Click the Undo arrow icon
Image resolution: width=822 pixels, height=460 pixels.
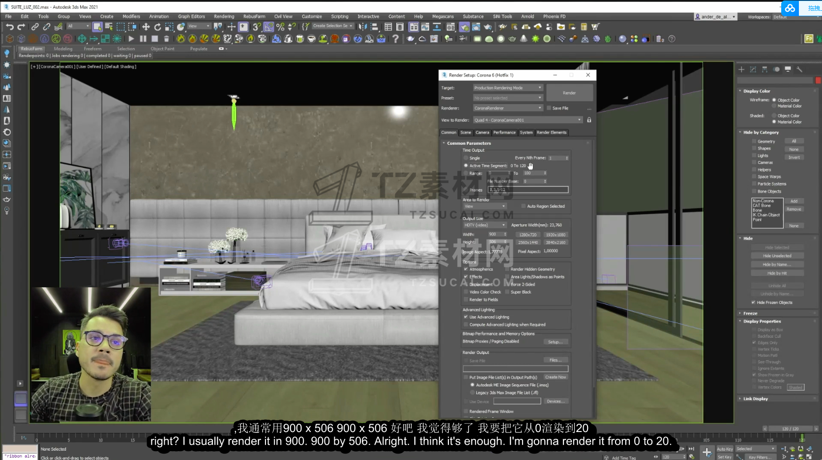click(9, 27)
